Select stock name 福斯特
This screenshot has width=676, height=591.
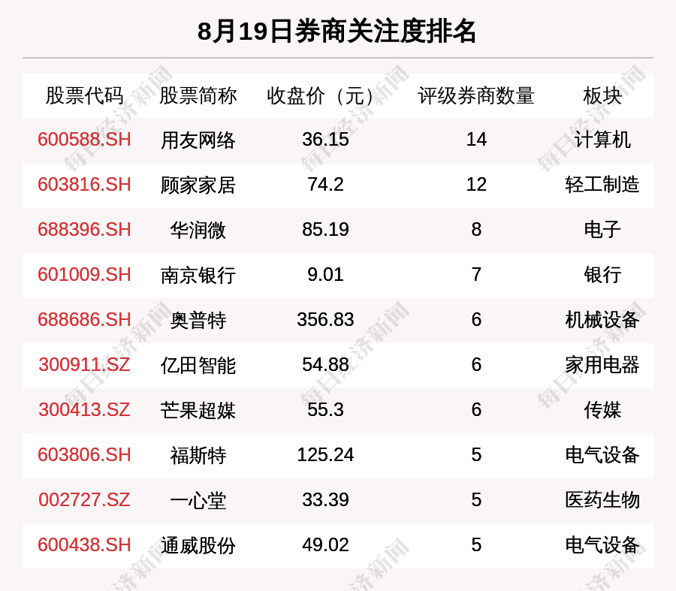198,456
